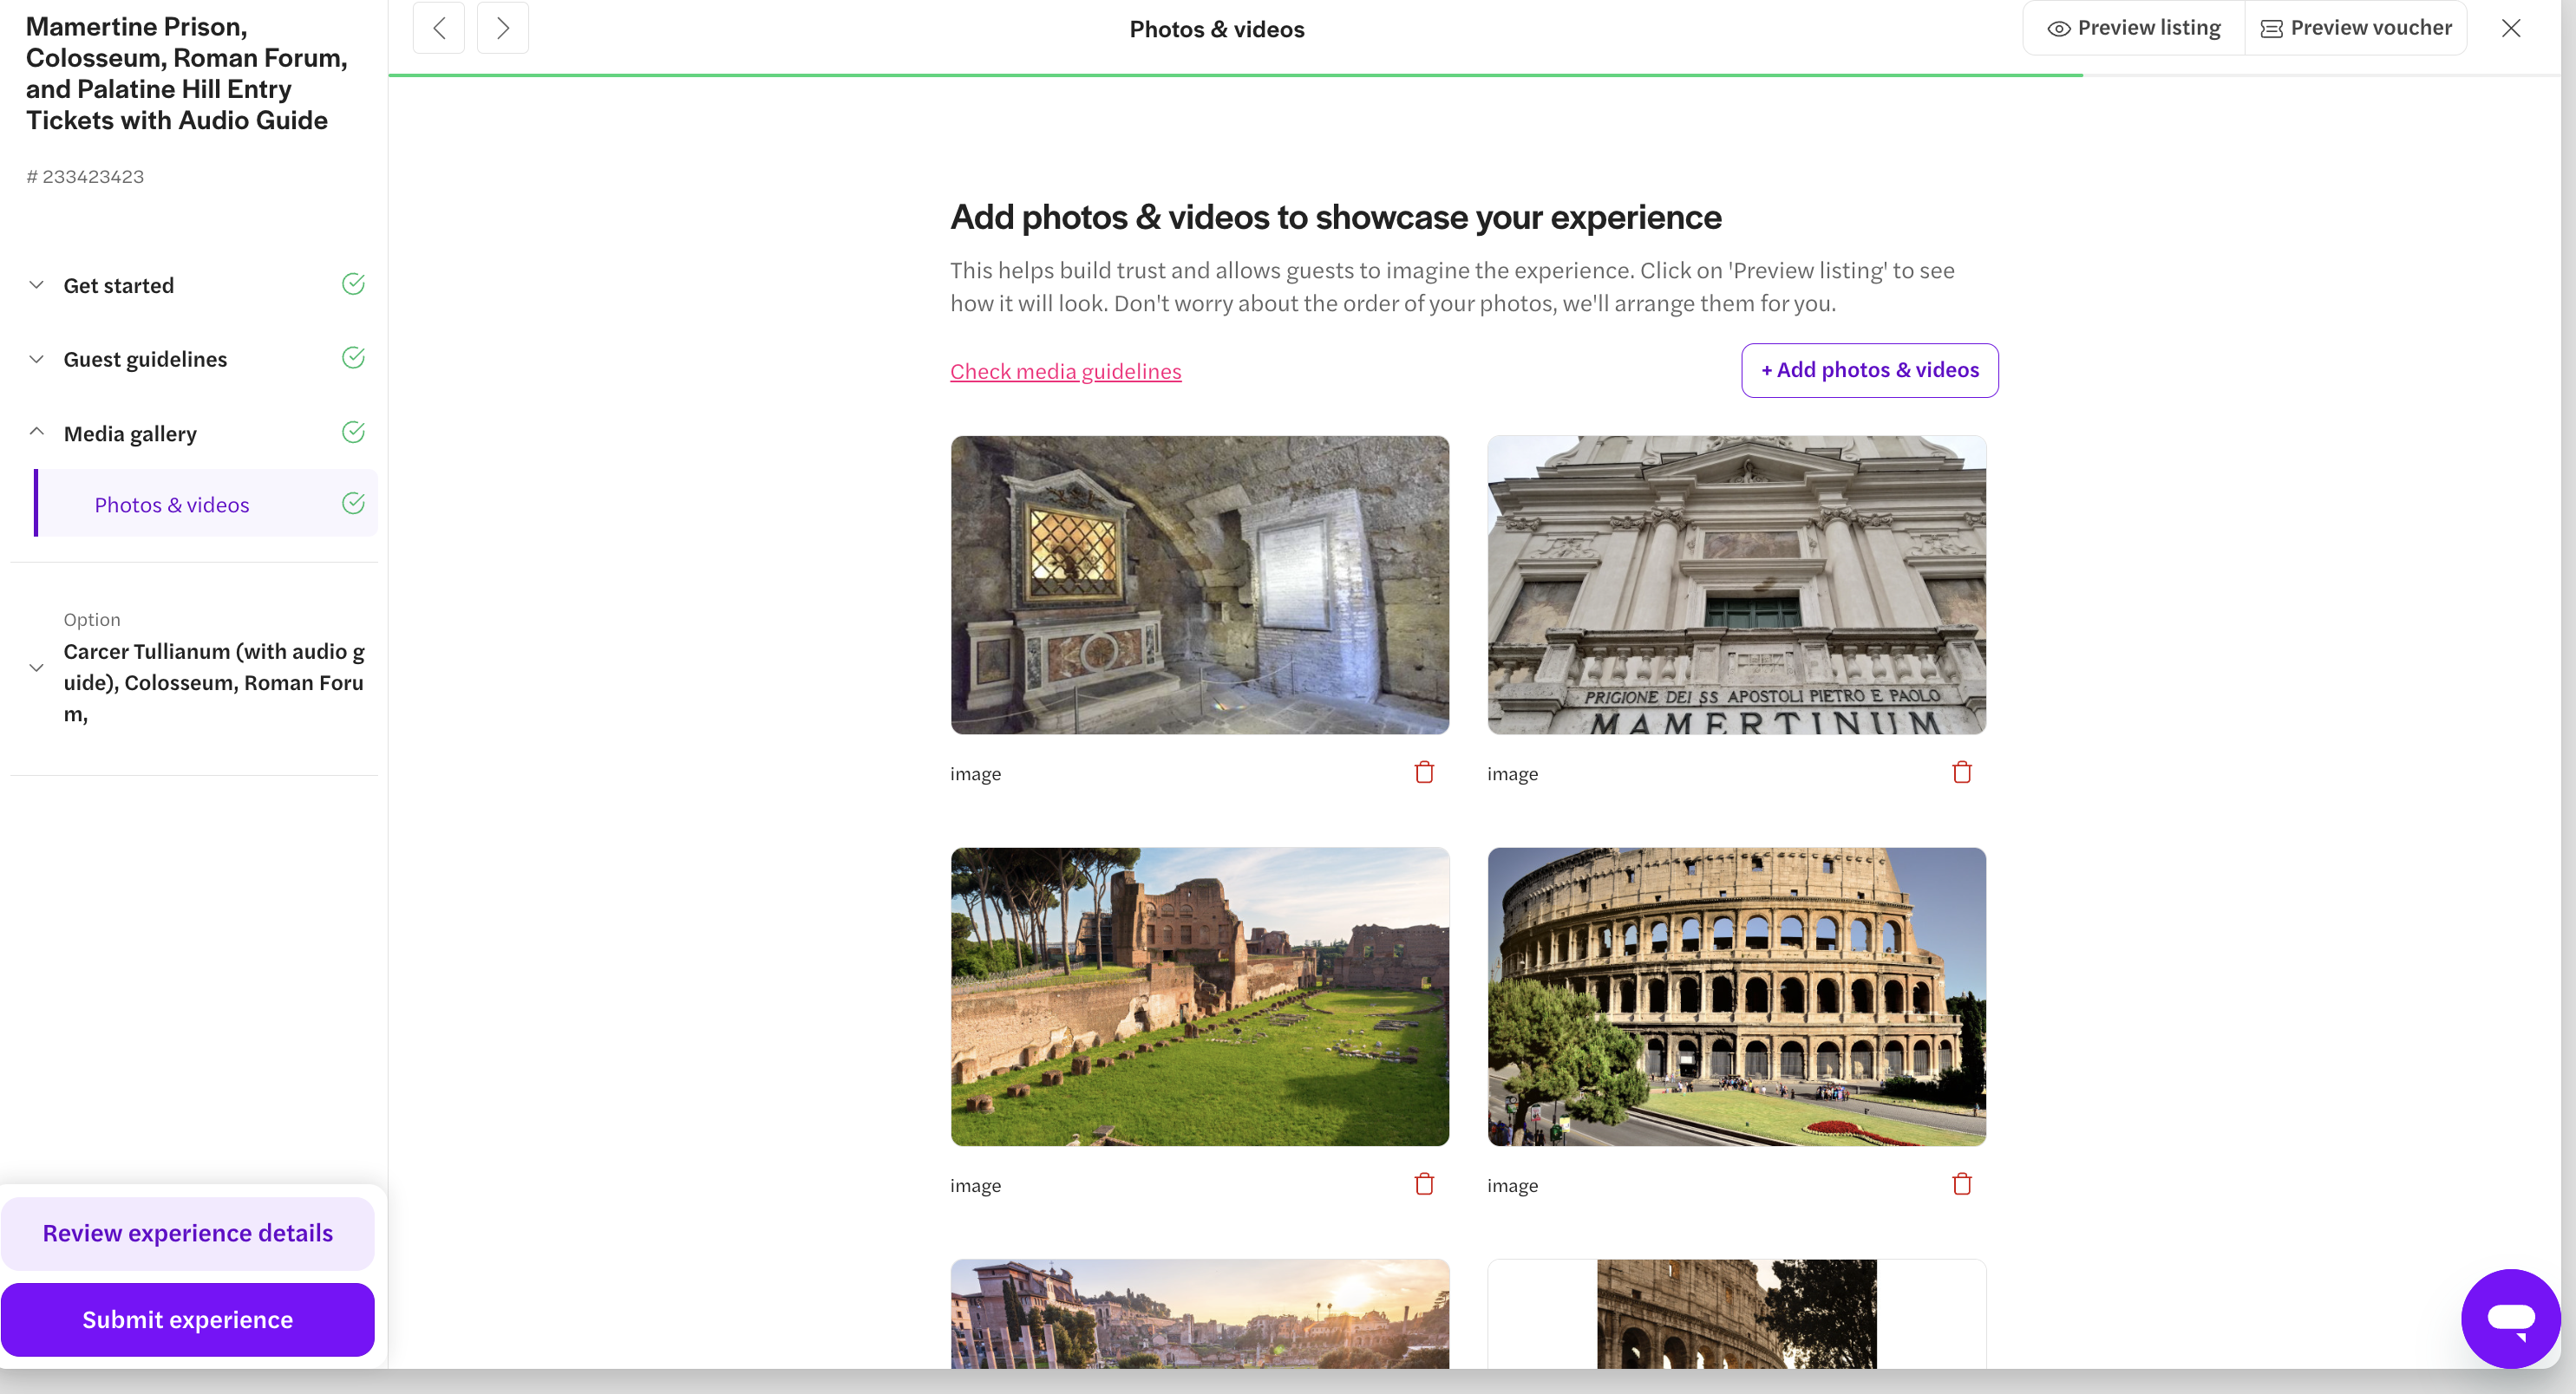Image resolution: width=2576 pixels, height=1394 pixels.
Task: Collapse the Media gallery section
Action: (x=36, y=433)
